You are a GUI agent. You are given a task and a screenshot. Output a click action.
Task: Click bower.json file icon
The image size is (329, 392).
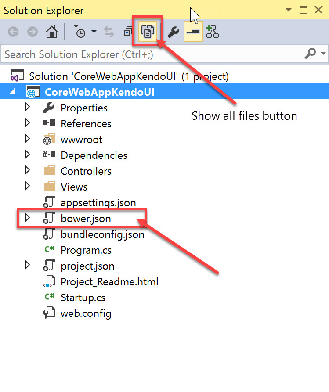click(49, 218)
